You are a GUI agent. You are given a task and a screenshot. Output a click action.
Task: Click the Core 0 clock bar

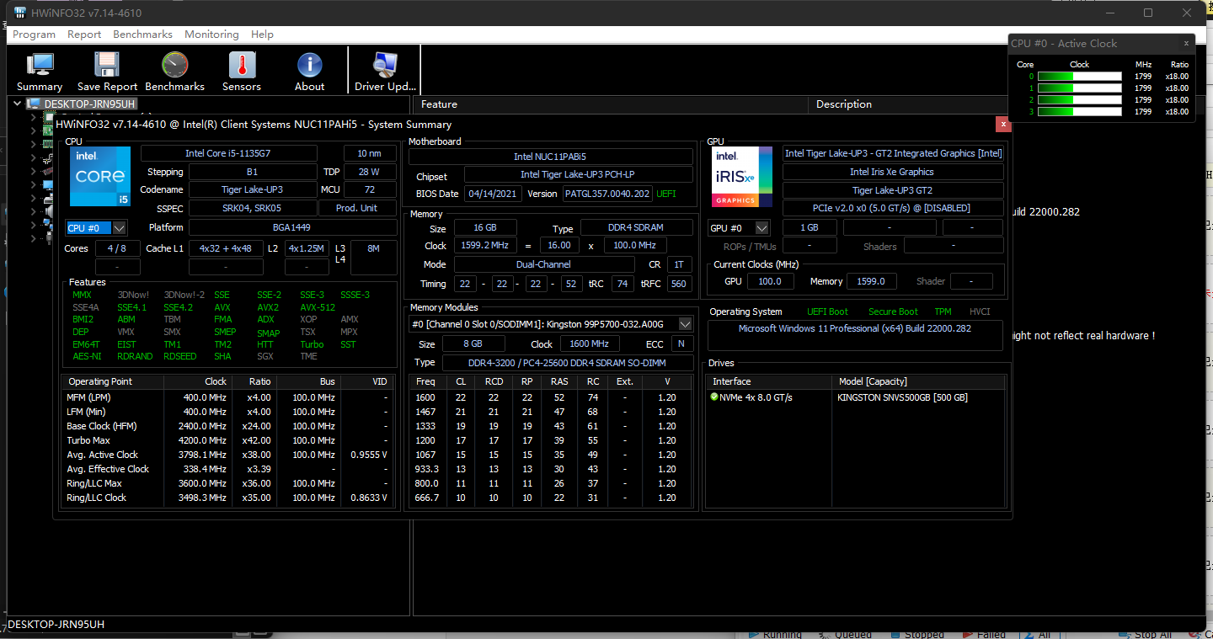1079,77
